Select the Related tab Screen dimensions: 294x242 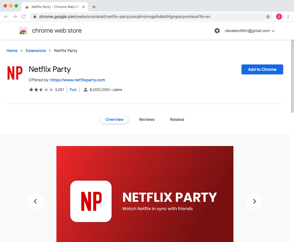[177, 119]
